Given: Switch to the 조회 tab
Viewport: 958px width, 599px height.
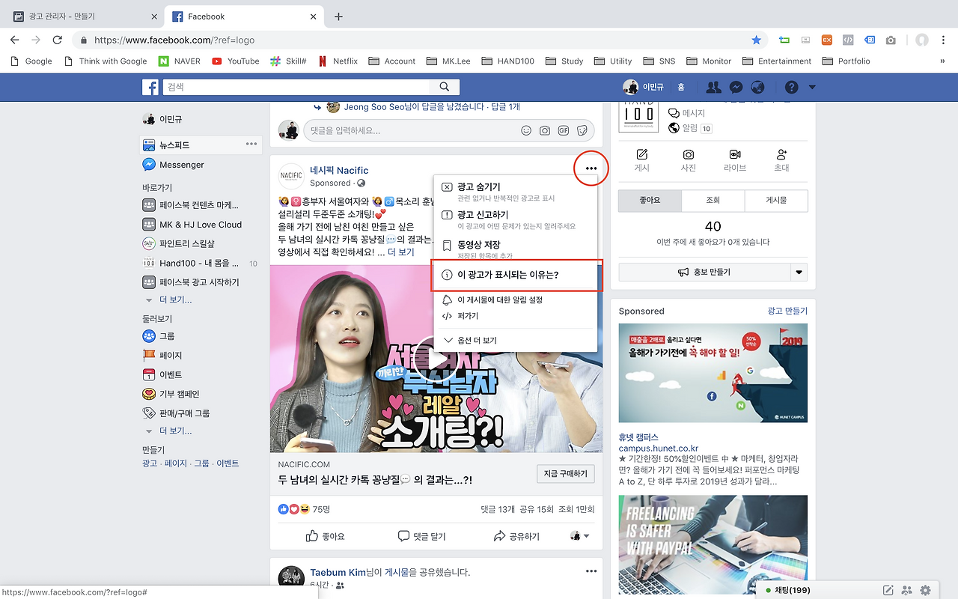Looking at the screenshot, I should click(x=713, y=201).
